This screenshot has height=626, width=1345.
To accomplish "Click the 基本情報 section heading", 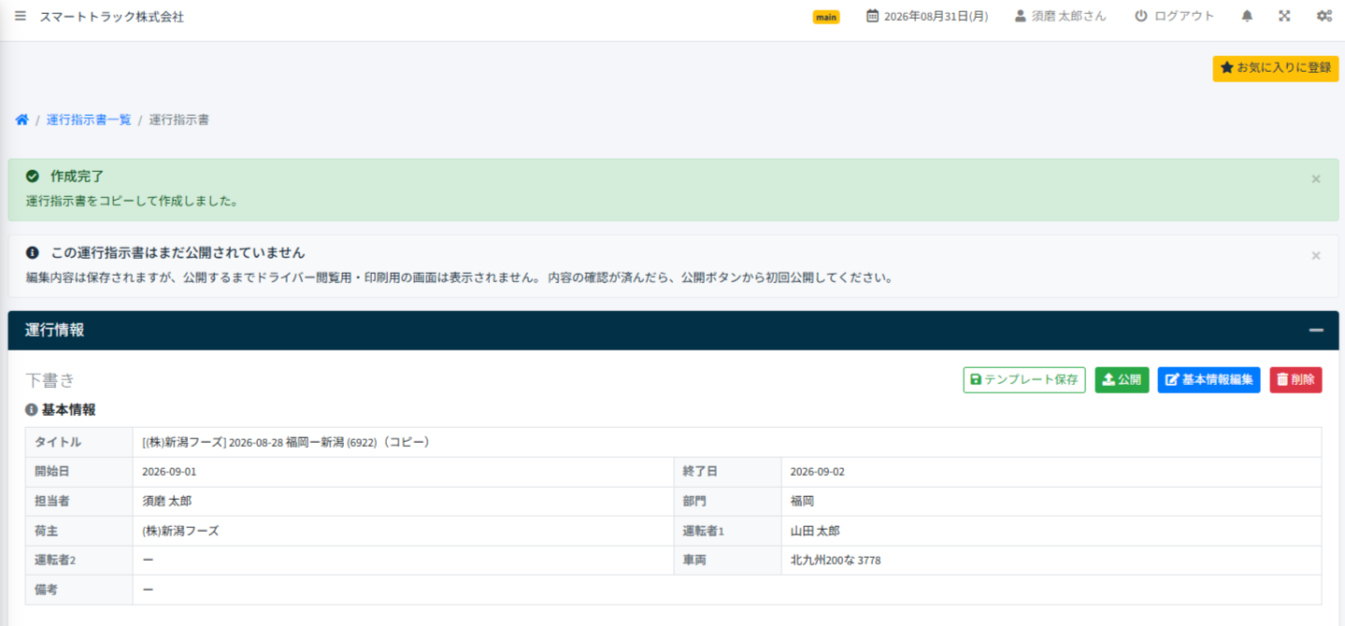I will [x=61, y=409].
